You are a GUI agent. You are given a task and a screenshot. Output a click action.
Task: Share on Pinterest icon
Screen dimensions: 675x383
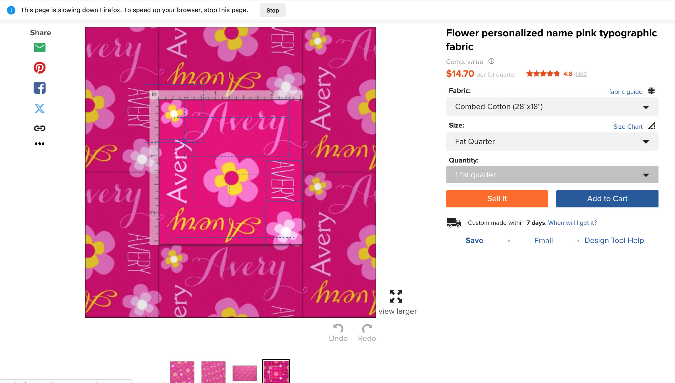[40, 68]
